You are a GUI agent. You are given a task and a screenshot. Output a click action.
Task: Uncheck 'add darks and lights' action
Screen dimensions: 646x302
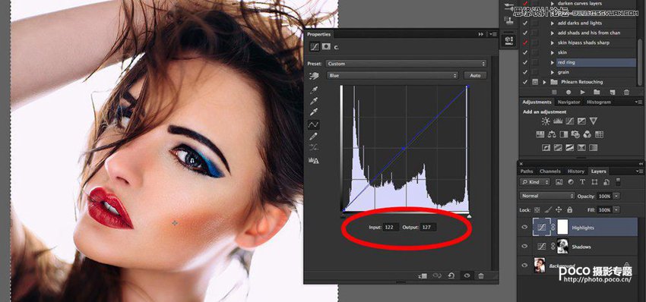(x=524, y=24)
